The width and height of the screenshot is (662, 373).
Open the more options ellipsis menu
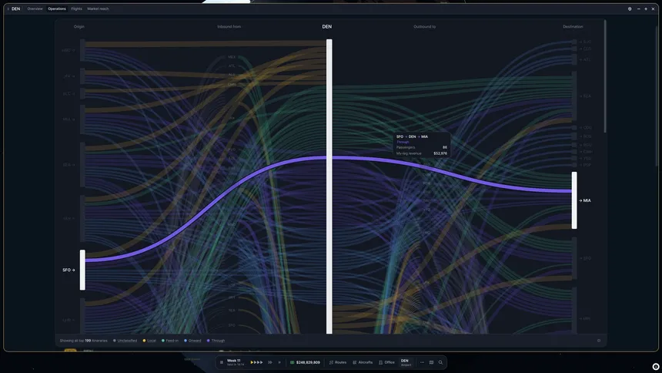tap(422, 362)
